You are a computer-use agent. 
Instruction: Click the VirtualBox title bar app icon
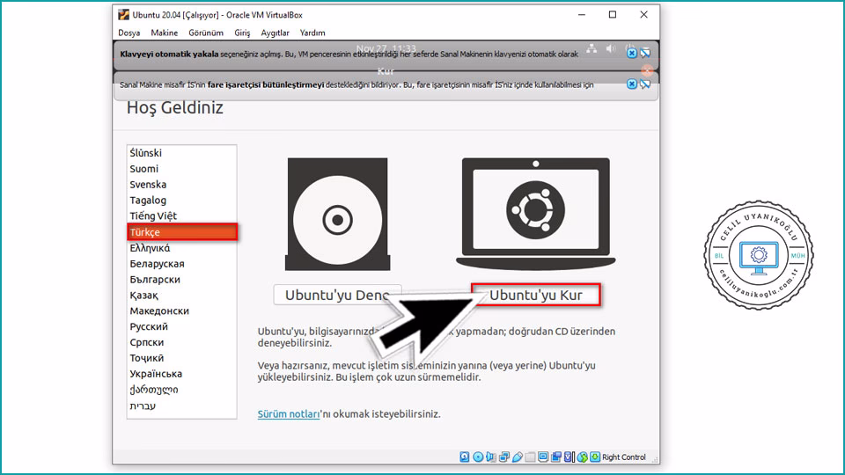coord(123,15)
